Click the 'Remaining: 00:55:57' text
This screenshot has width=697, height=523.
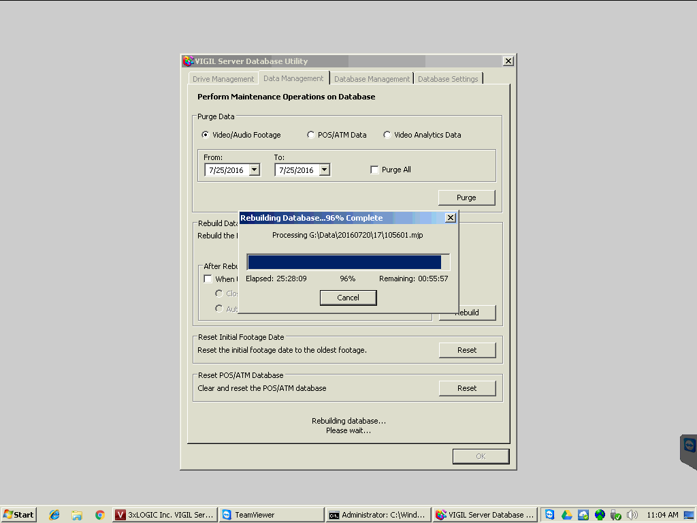pyautogui.click(x=413, y=279)
